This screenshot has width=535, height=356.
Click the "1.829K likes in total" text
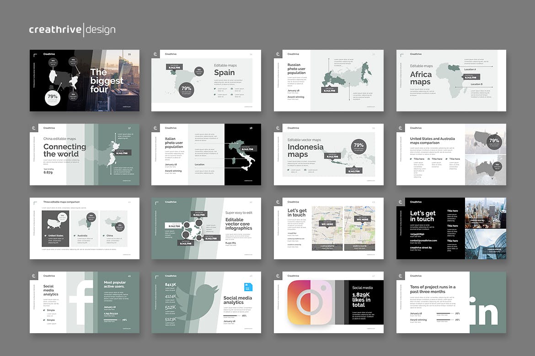coord(361,300)
